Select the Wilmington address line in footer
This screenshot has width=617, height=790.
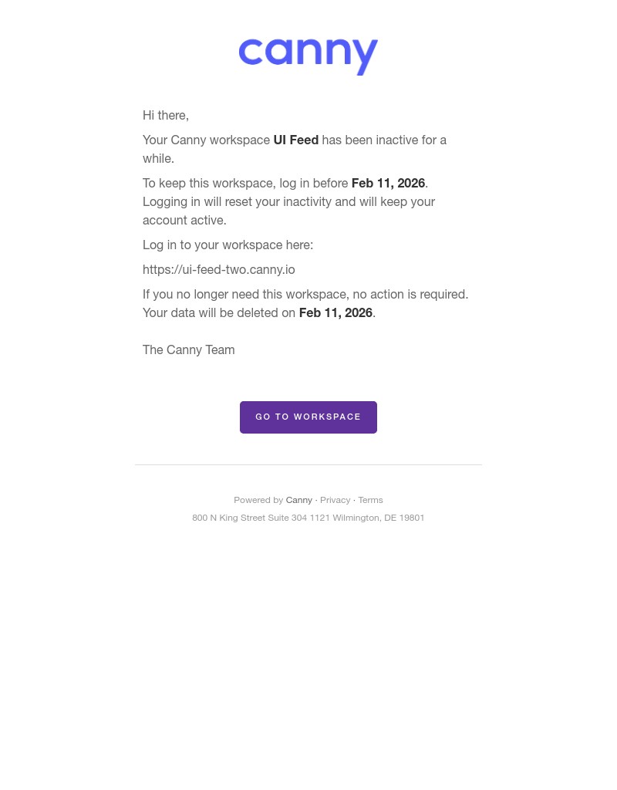[x=308, y=518]
